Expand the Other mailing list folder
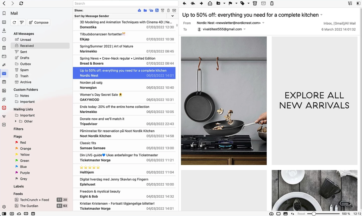 (16, 121)
